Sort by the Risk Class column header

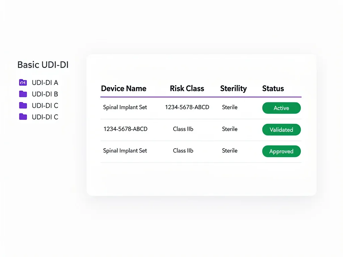pyautogui.click(x=187, y=89)
